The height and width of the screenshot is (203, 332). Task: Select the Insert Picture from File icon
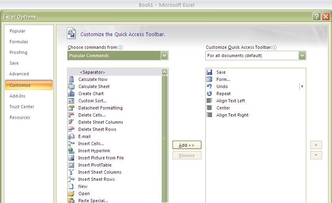[71, 158]
